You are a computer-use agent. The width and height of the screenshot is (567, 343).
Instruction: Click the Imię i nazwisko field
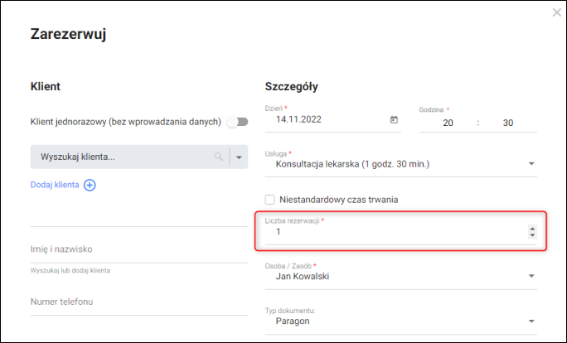137,249
